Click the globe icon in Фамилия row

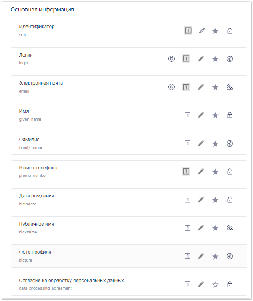coord(230,143)
